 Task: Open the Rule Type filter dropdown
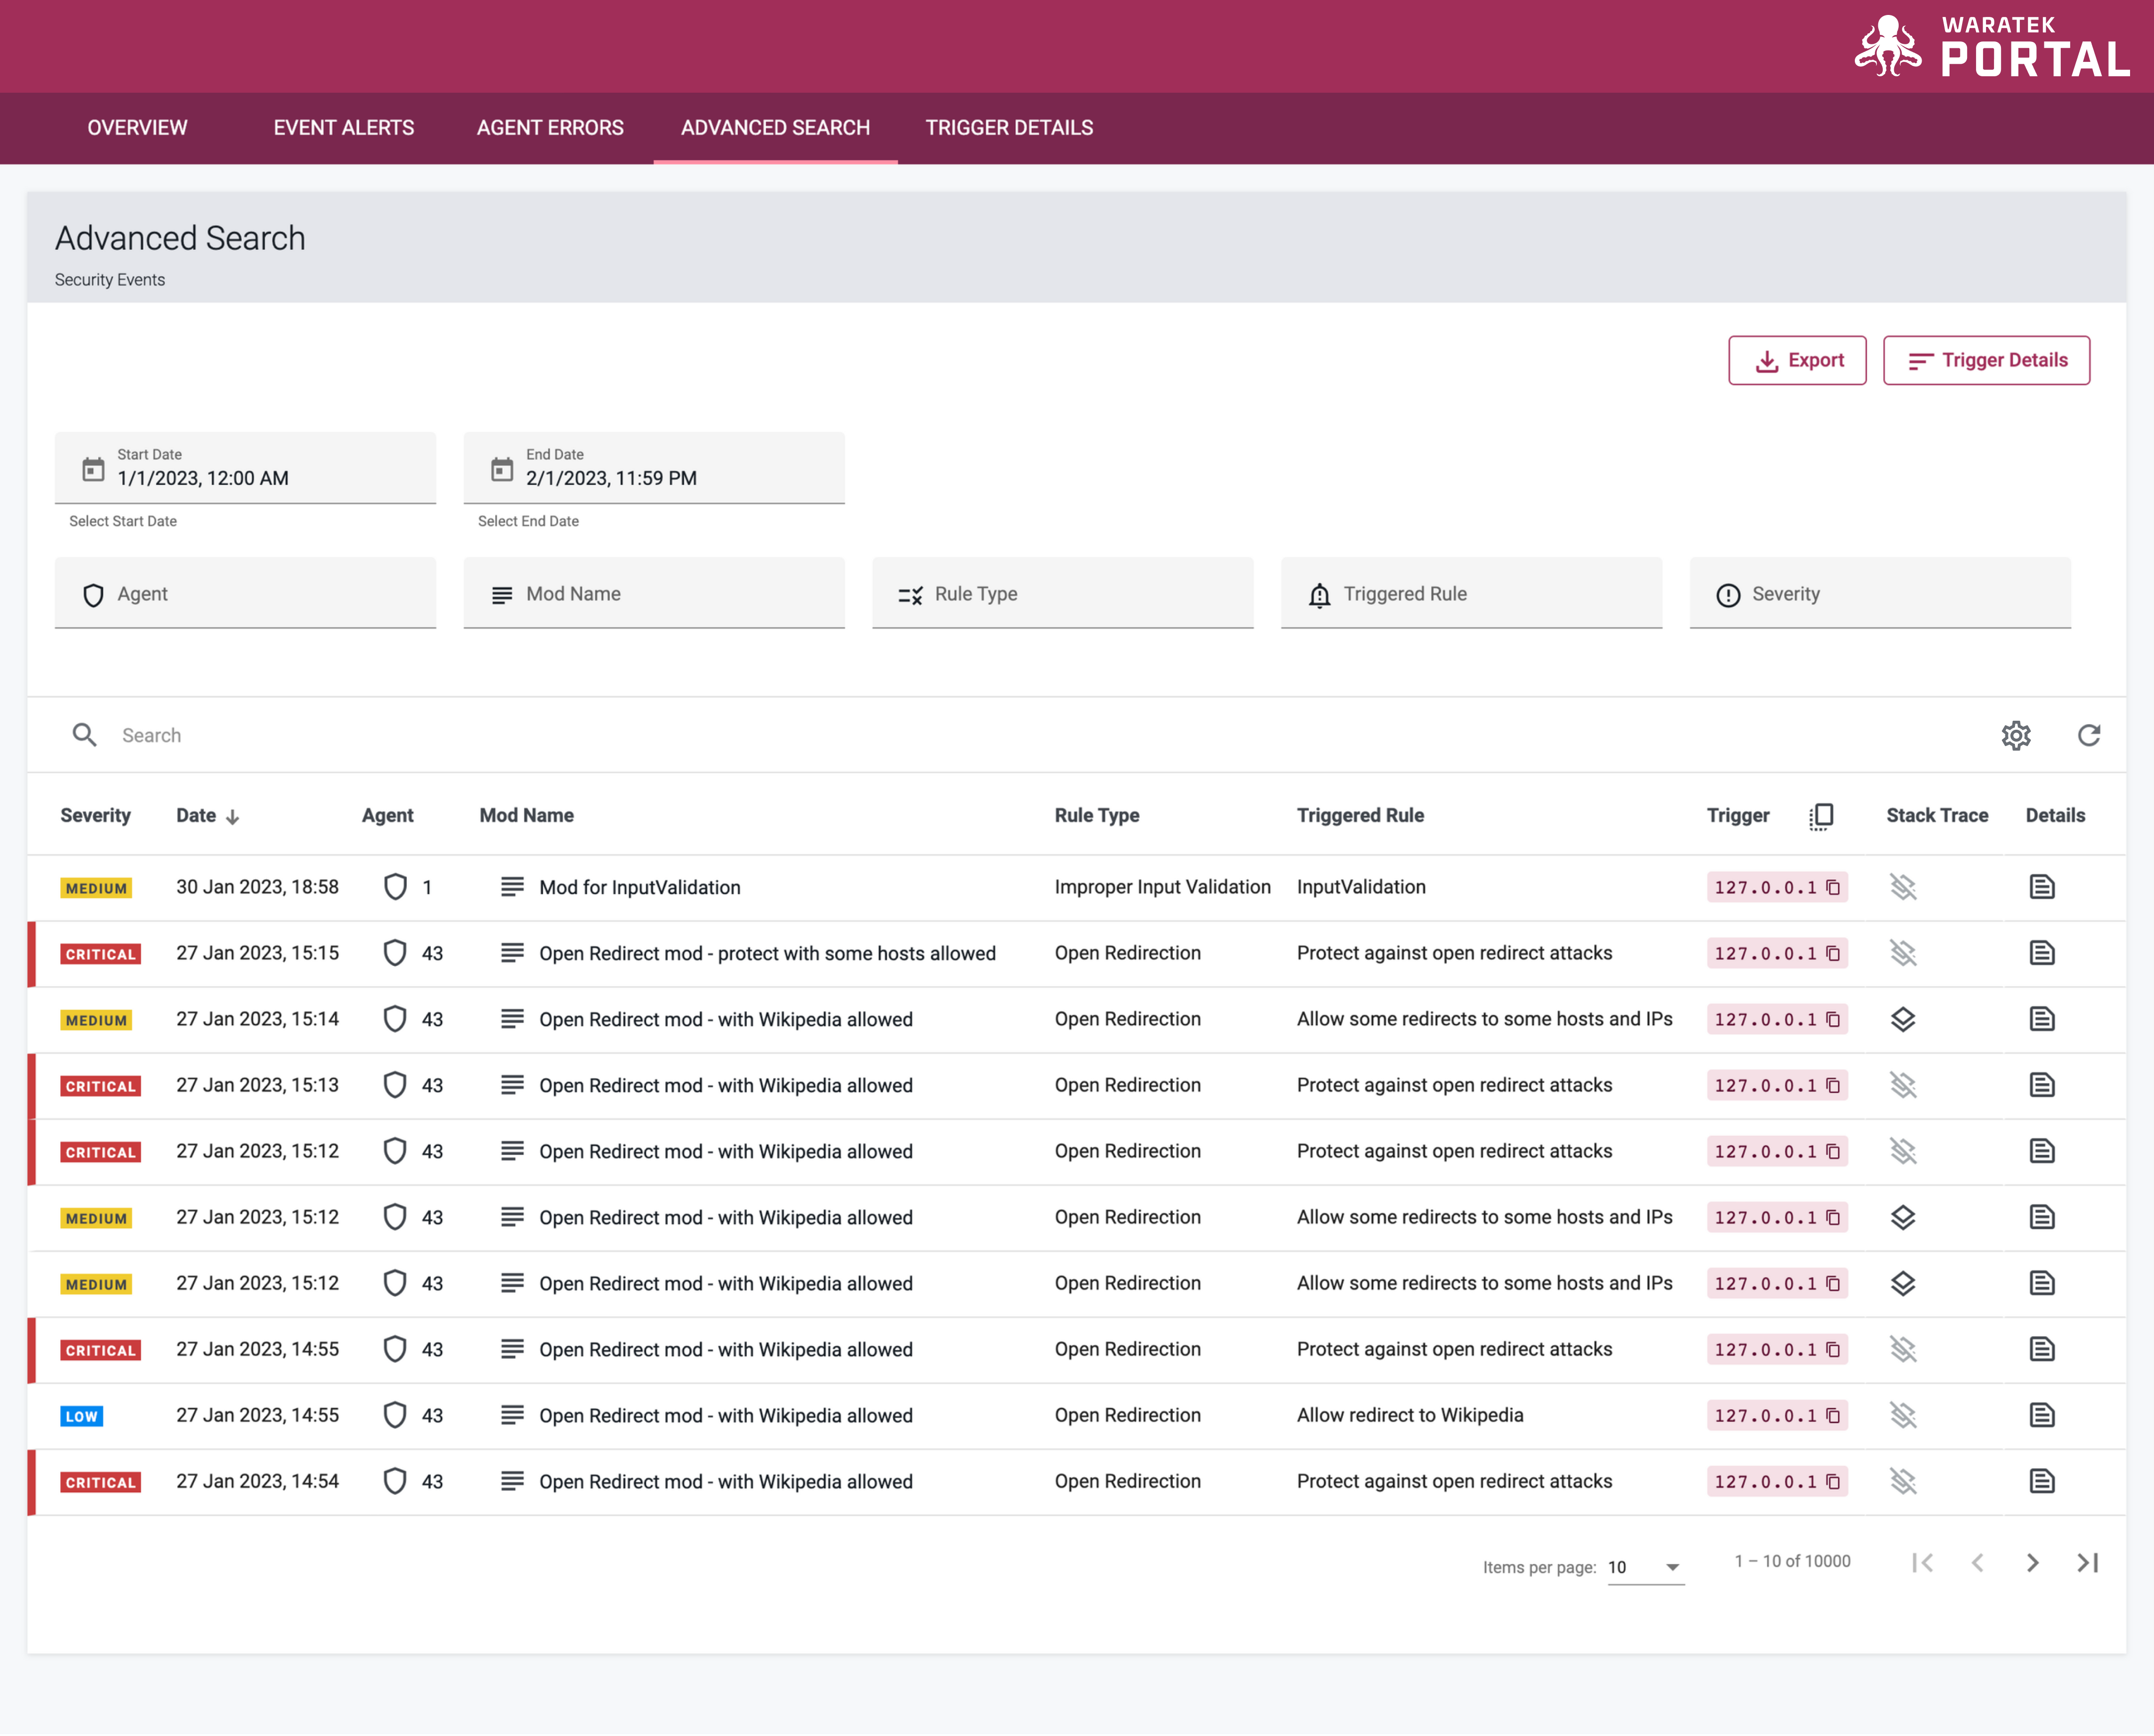click(1063, 594)
